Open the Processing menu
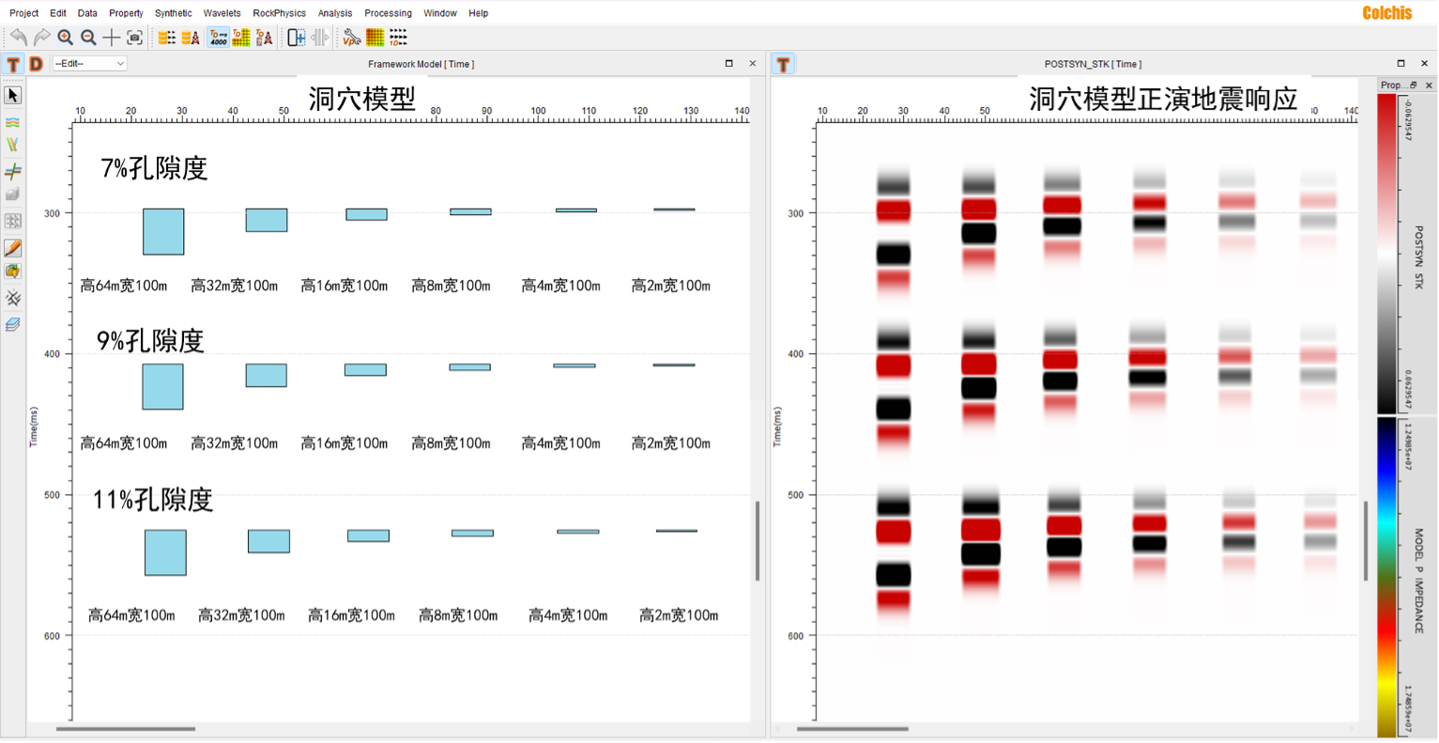Image resolution: width=1439 pixels, height=743 pixels. (x=389, y=13)
